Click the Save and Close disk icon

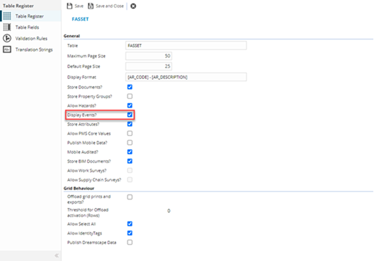click(x=90, y=6)
